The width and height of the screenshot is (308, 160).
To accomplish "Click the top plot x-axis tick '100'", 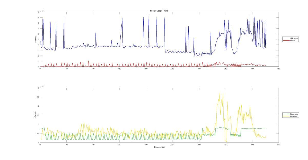I will (x=93, y=69).
